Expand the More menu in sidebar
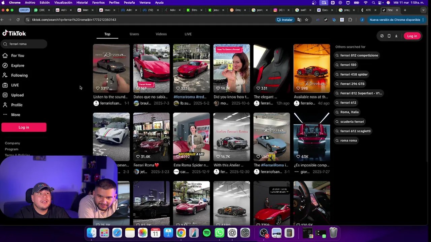 click(11, 115)
